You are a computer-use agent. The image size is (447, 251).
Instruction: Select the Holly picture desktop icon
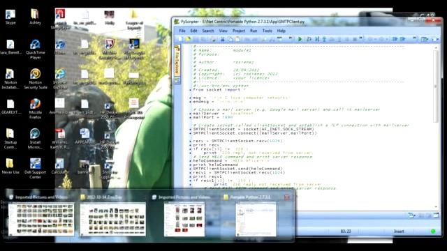point(110,17)
